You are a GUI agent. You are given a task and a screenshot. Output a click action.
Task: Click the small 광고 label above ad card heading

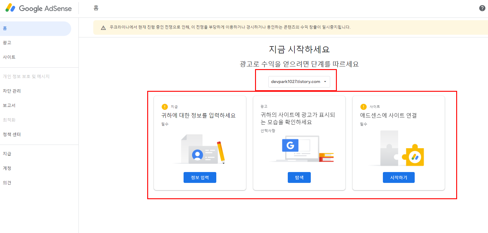click(264, 106)
